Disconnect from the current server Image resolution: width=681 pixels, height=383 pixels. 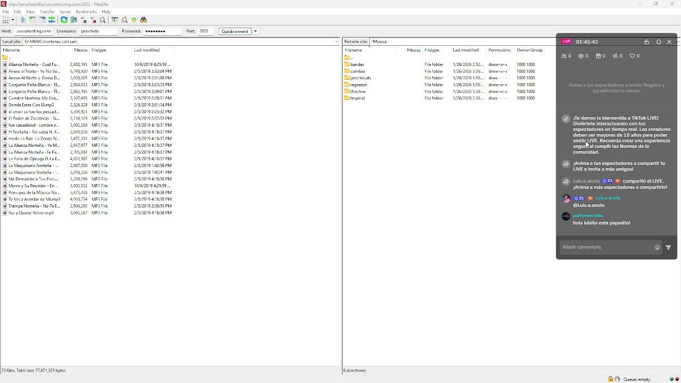click(x=93, y=20)
